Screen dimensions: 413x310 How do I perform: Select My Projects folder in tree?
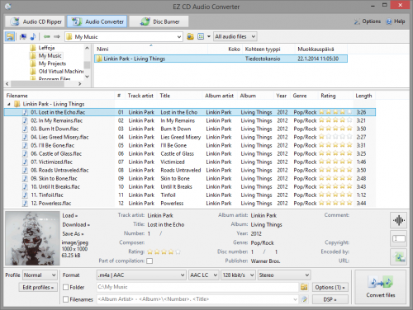pyautogui.click(x=52, y=63)
